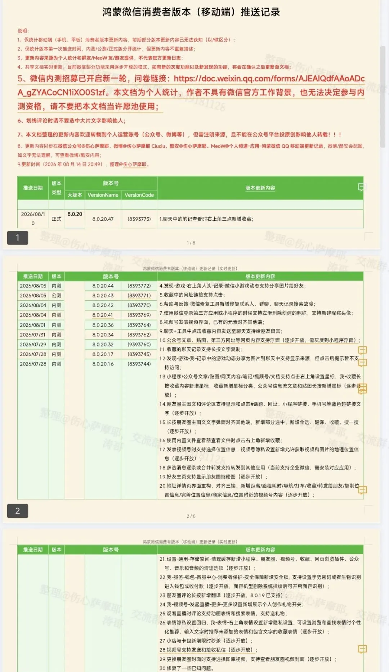Click page number badge 1
Image resolution: width=389 pixels, height=672 pixels.
click(x=18, y=238)
